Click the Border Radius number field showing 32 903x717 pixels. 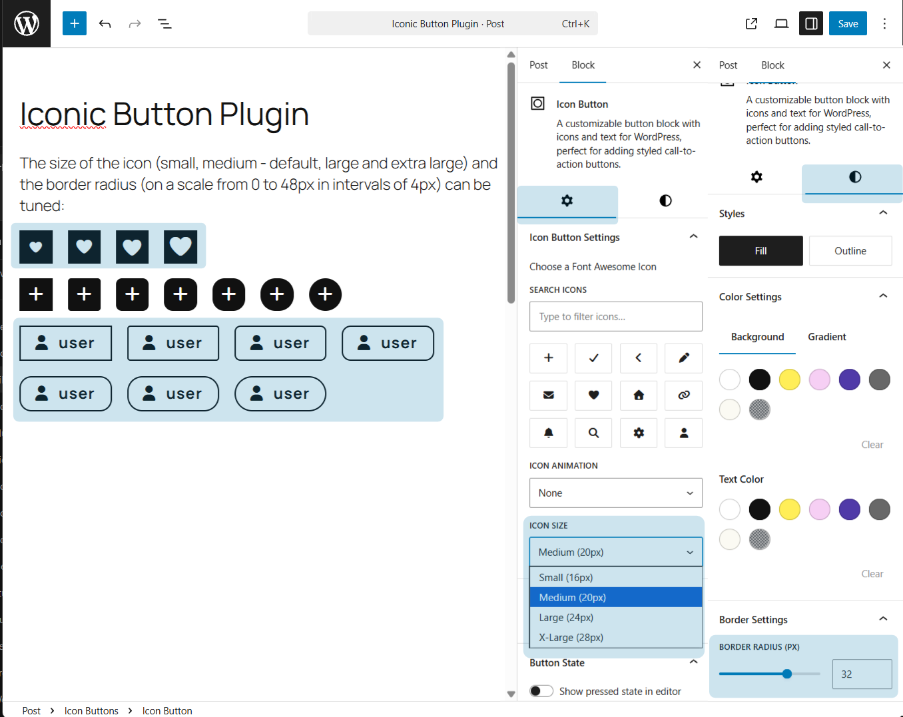tap(862, 674)
